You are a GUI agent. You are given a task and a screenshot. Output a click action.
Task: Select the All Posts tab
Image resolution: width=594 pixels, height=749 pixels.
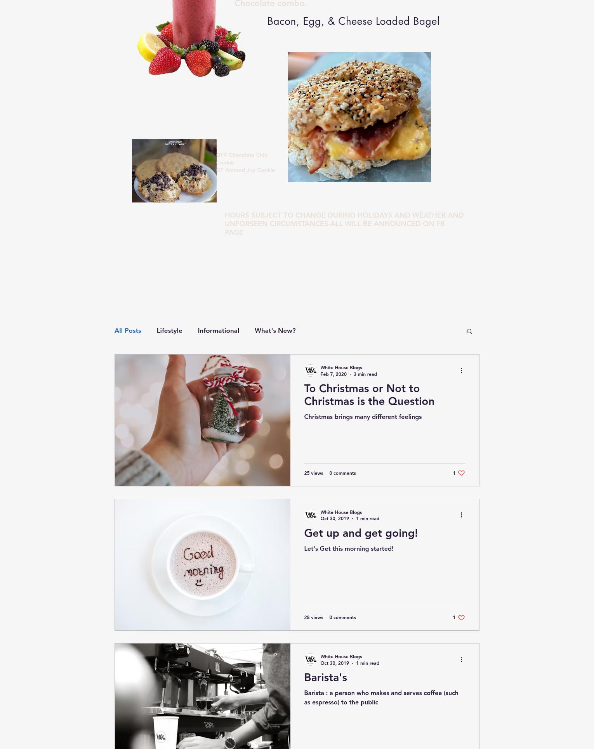coord(128,331)
